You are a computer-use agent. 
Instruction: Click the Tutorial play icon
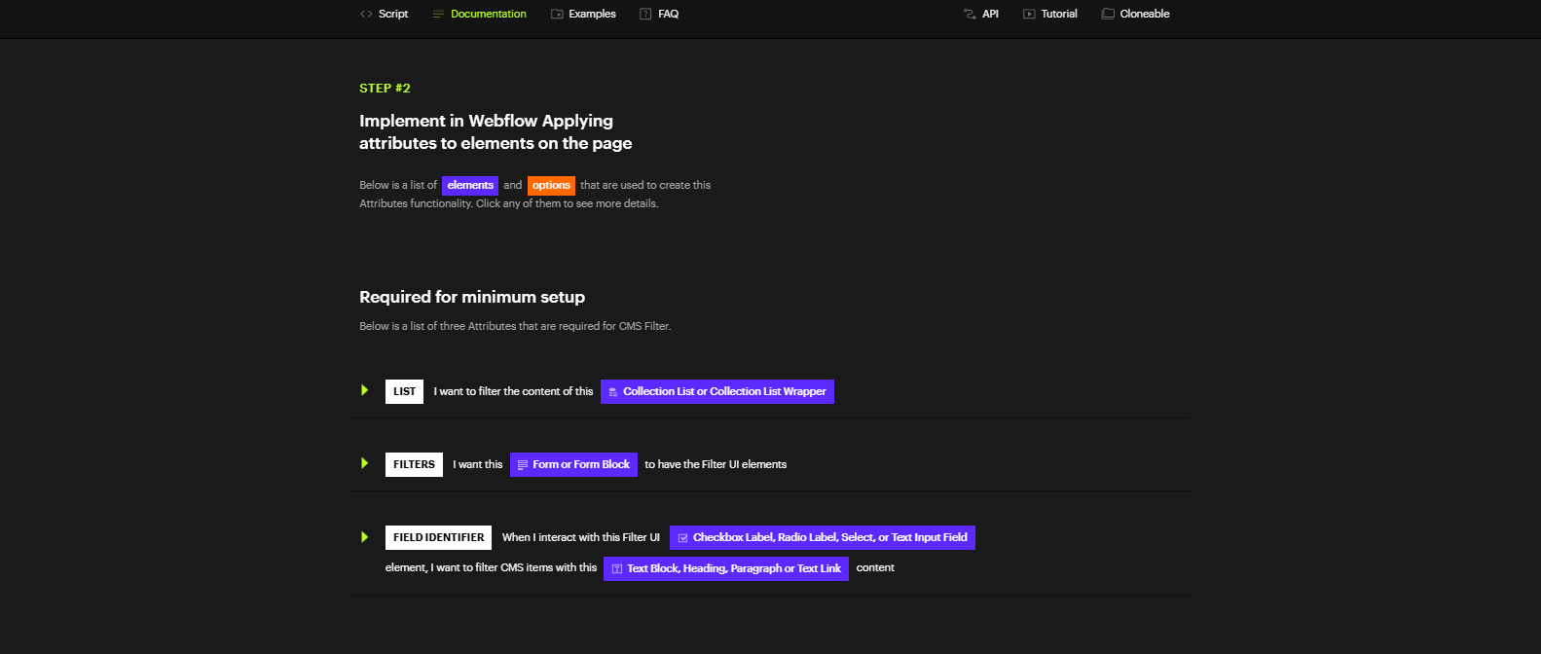pyautogui.click(x=1029, y=14)
